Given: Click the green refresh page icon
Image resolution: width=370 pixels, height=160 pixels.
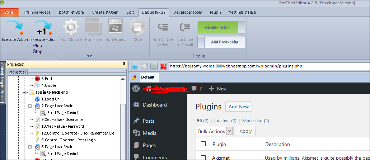Looking at the screenshot, I should point(154,66).
